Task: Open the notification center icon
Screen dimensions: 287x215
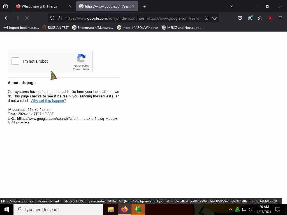Action: coord(278,209)
